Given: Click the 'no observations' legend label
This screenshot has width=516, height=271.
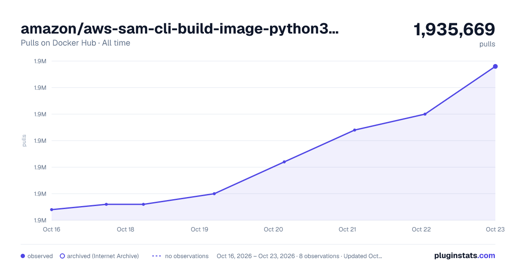Looking at the screenshot, I should click(187, 256).
